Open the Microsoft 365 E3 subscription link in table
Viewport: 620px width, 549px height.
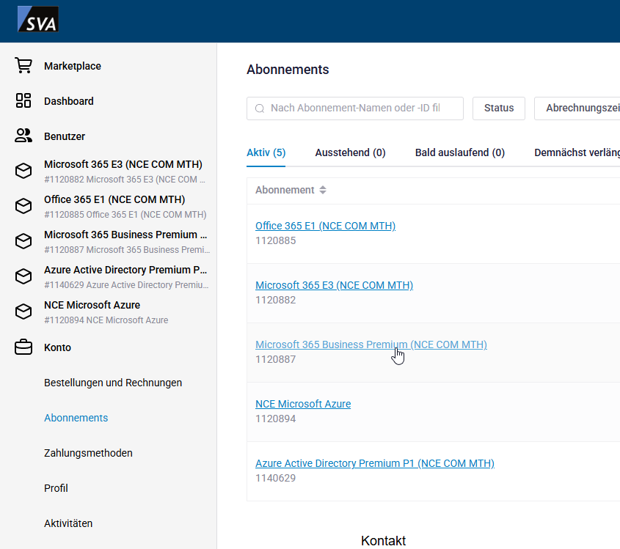[334, 285]
